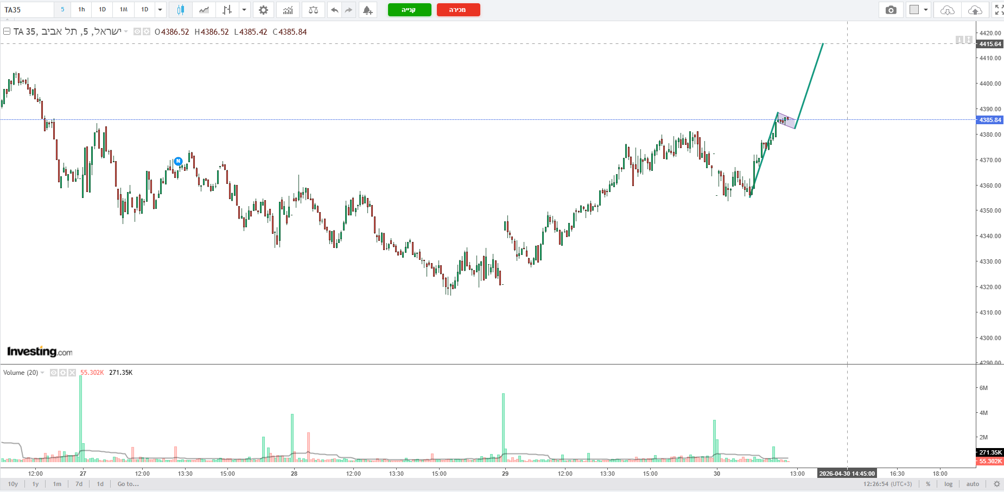Take a chart snapshot with camera icon
The height and width of the screenshot is (492, 1004).
pos(891,10)
